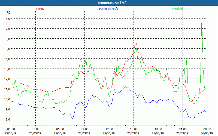Click the 12:00 time axis label
The image size is (218, 136).
coord(109,129)
